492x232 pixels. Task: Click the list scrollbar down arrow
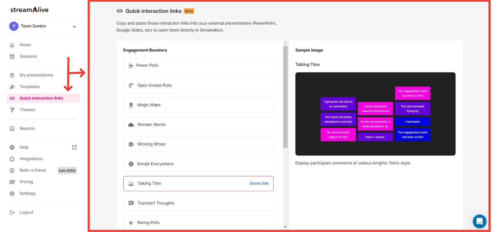coord(285,227)
